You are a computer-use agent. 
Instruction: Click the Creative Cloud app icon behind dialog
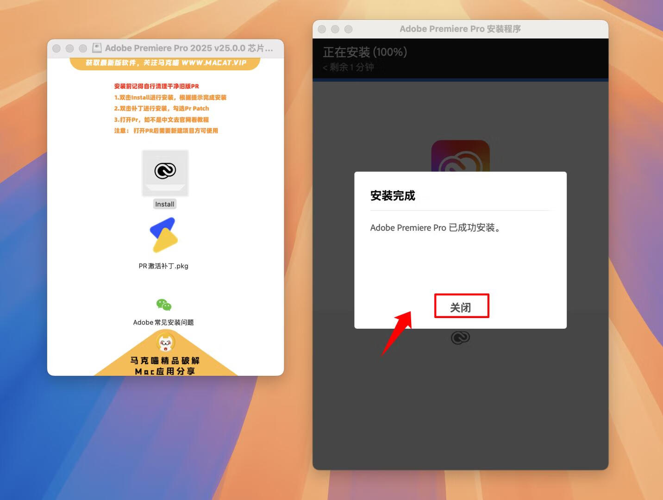pyautogui.click(x=460, y=156)
